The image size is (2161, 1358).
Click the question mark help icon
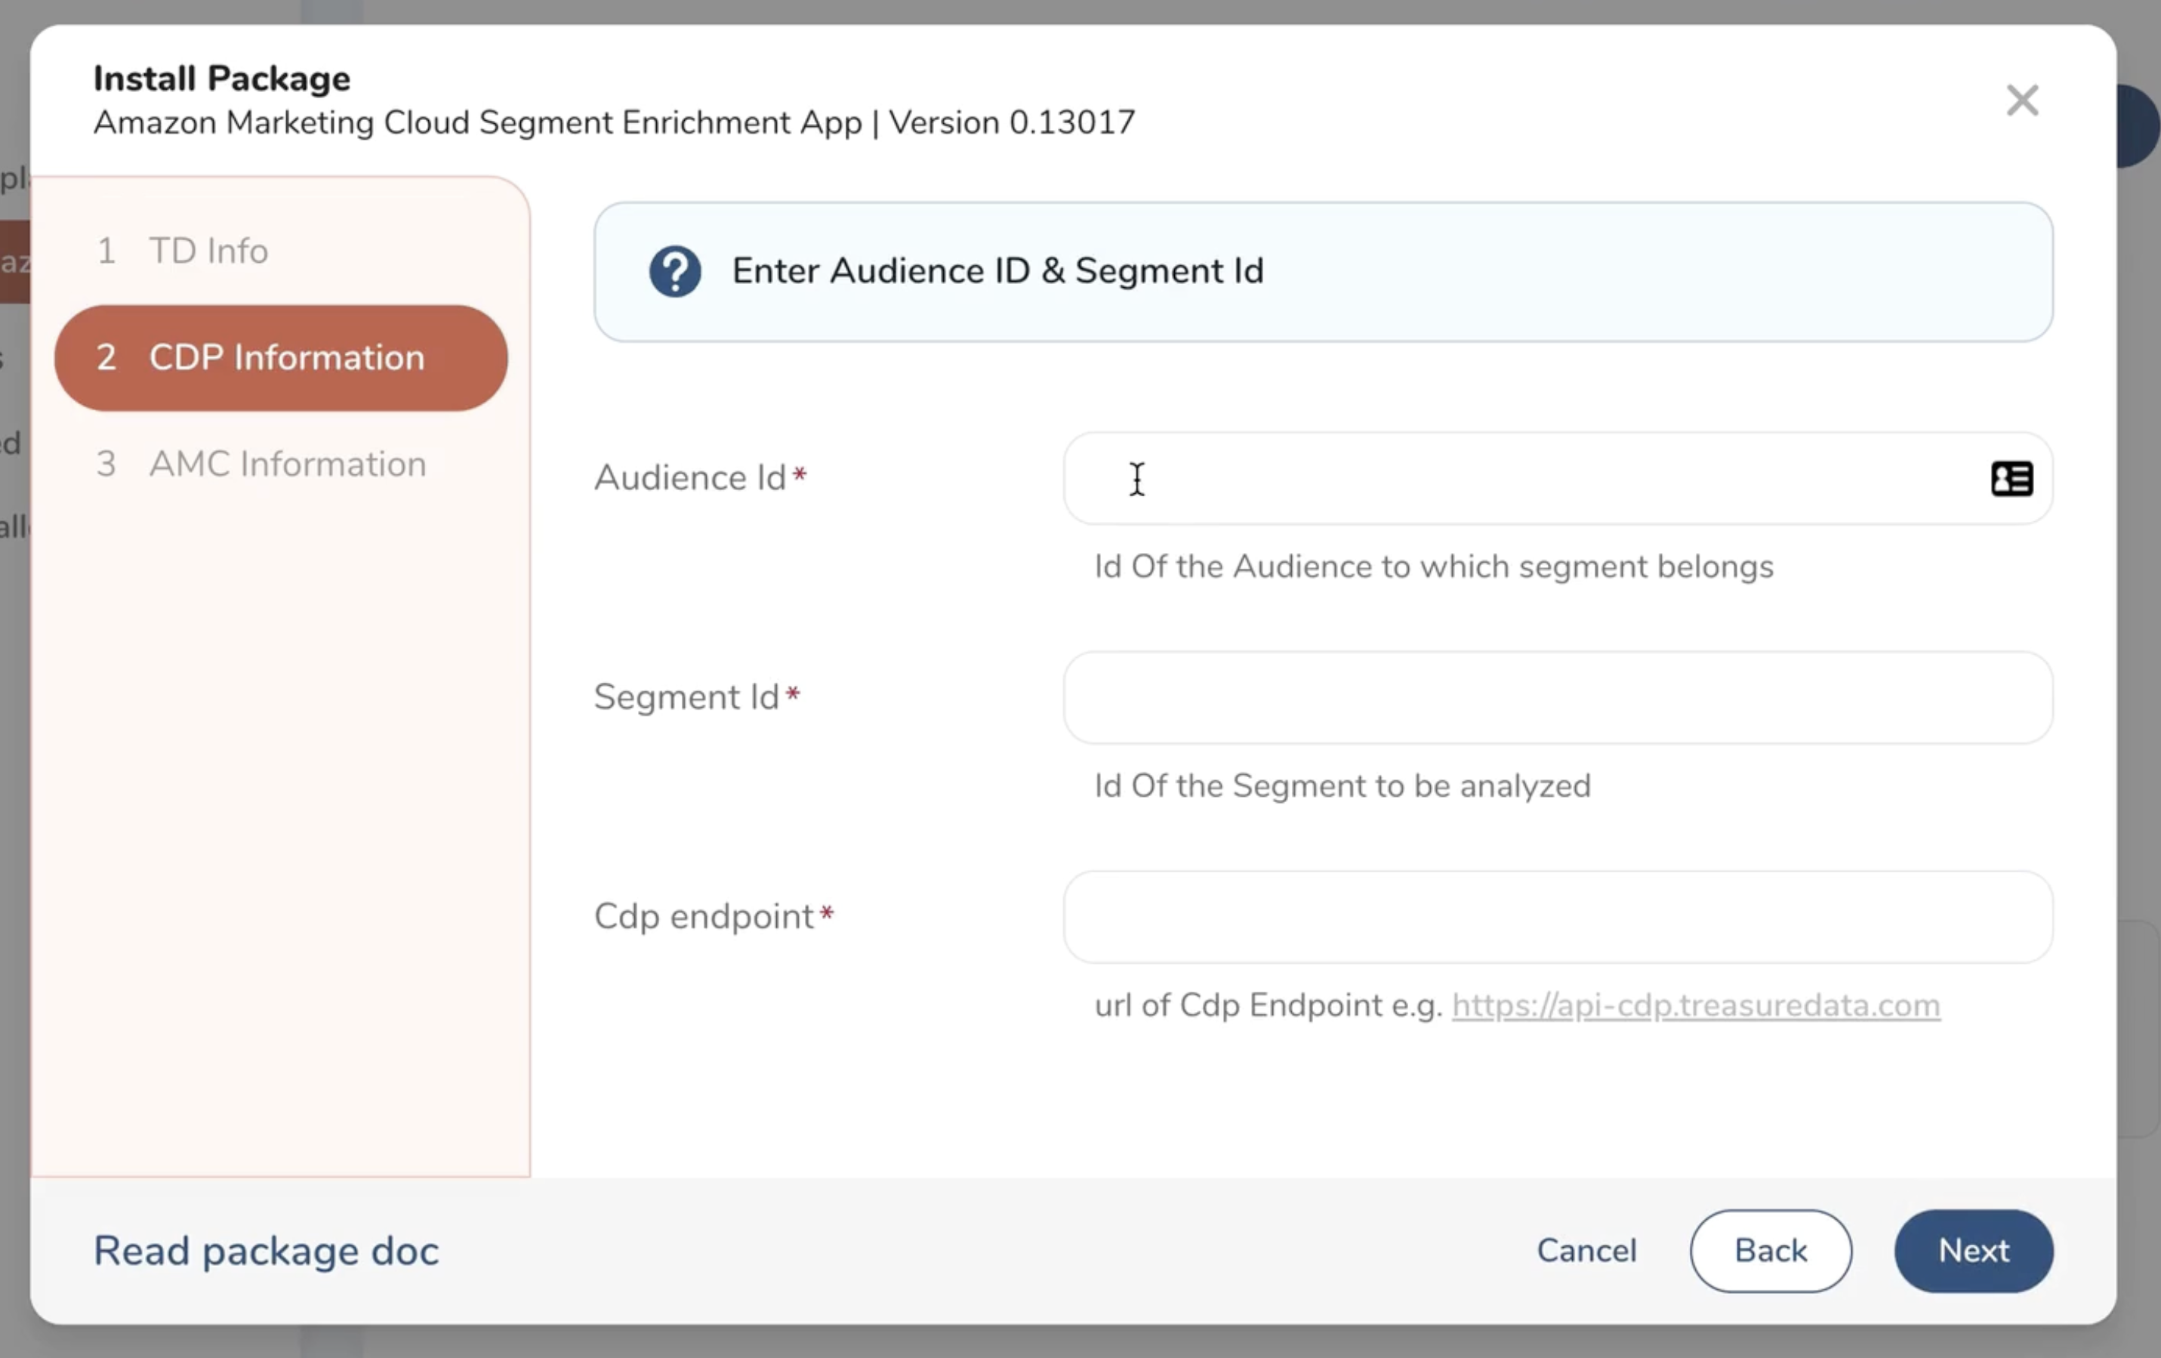[x=675, y=271]
